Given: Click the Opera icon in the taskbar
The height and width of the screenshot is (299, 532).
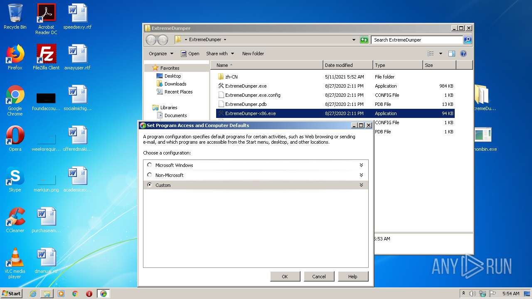Looking at the screenshot, I should click(x=89, y=294).
